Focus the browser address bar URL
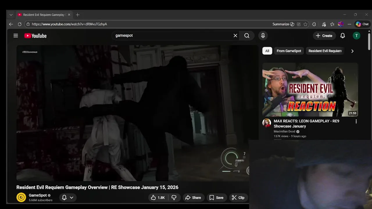 pos(69,24)
